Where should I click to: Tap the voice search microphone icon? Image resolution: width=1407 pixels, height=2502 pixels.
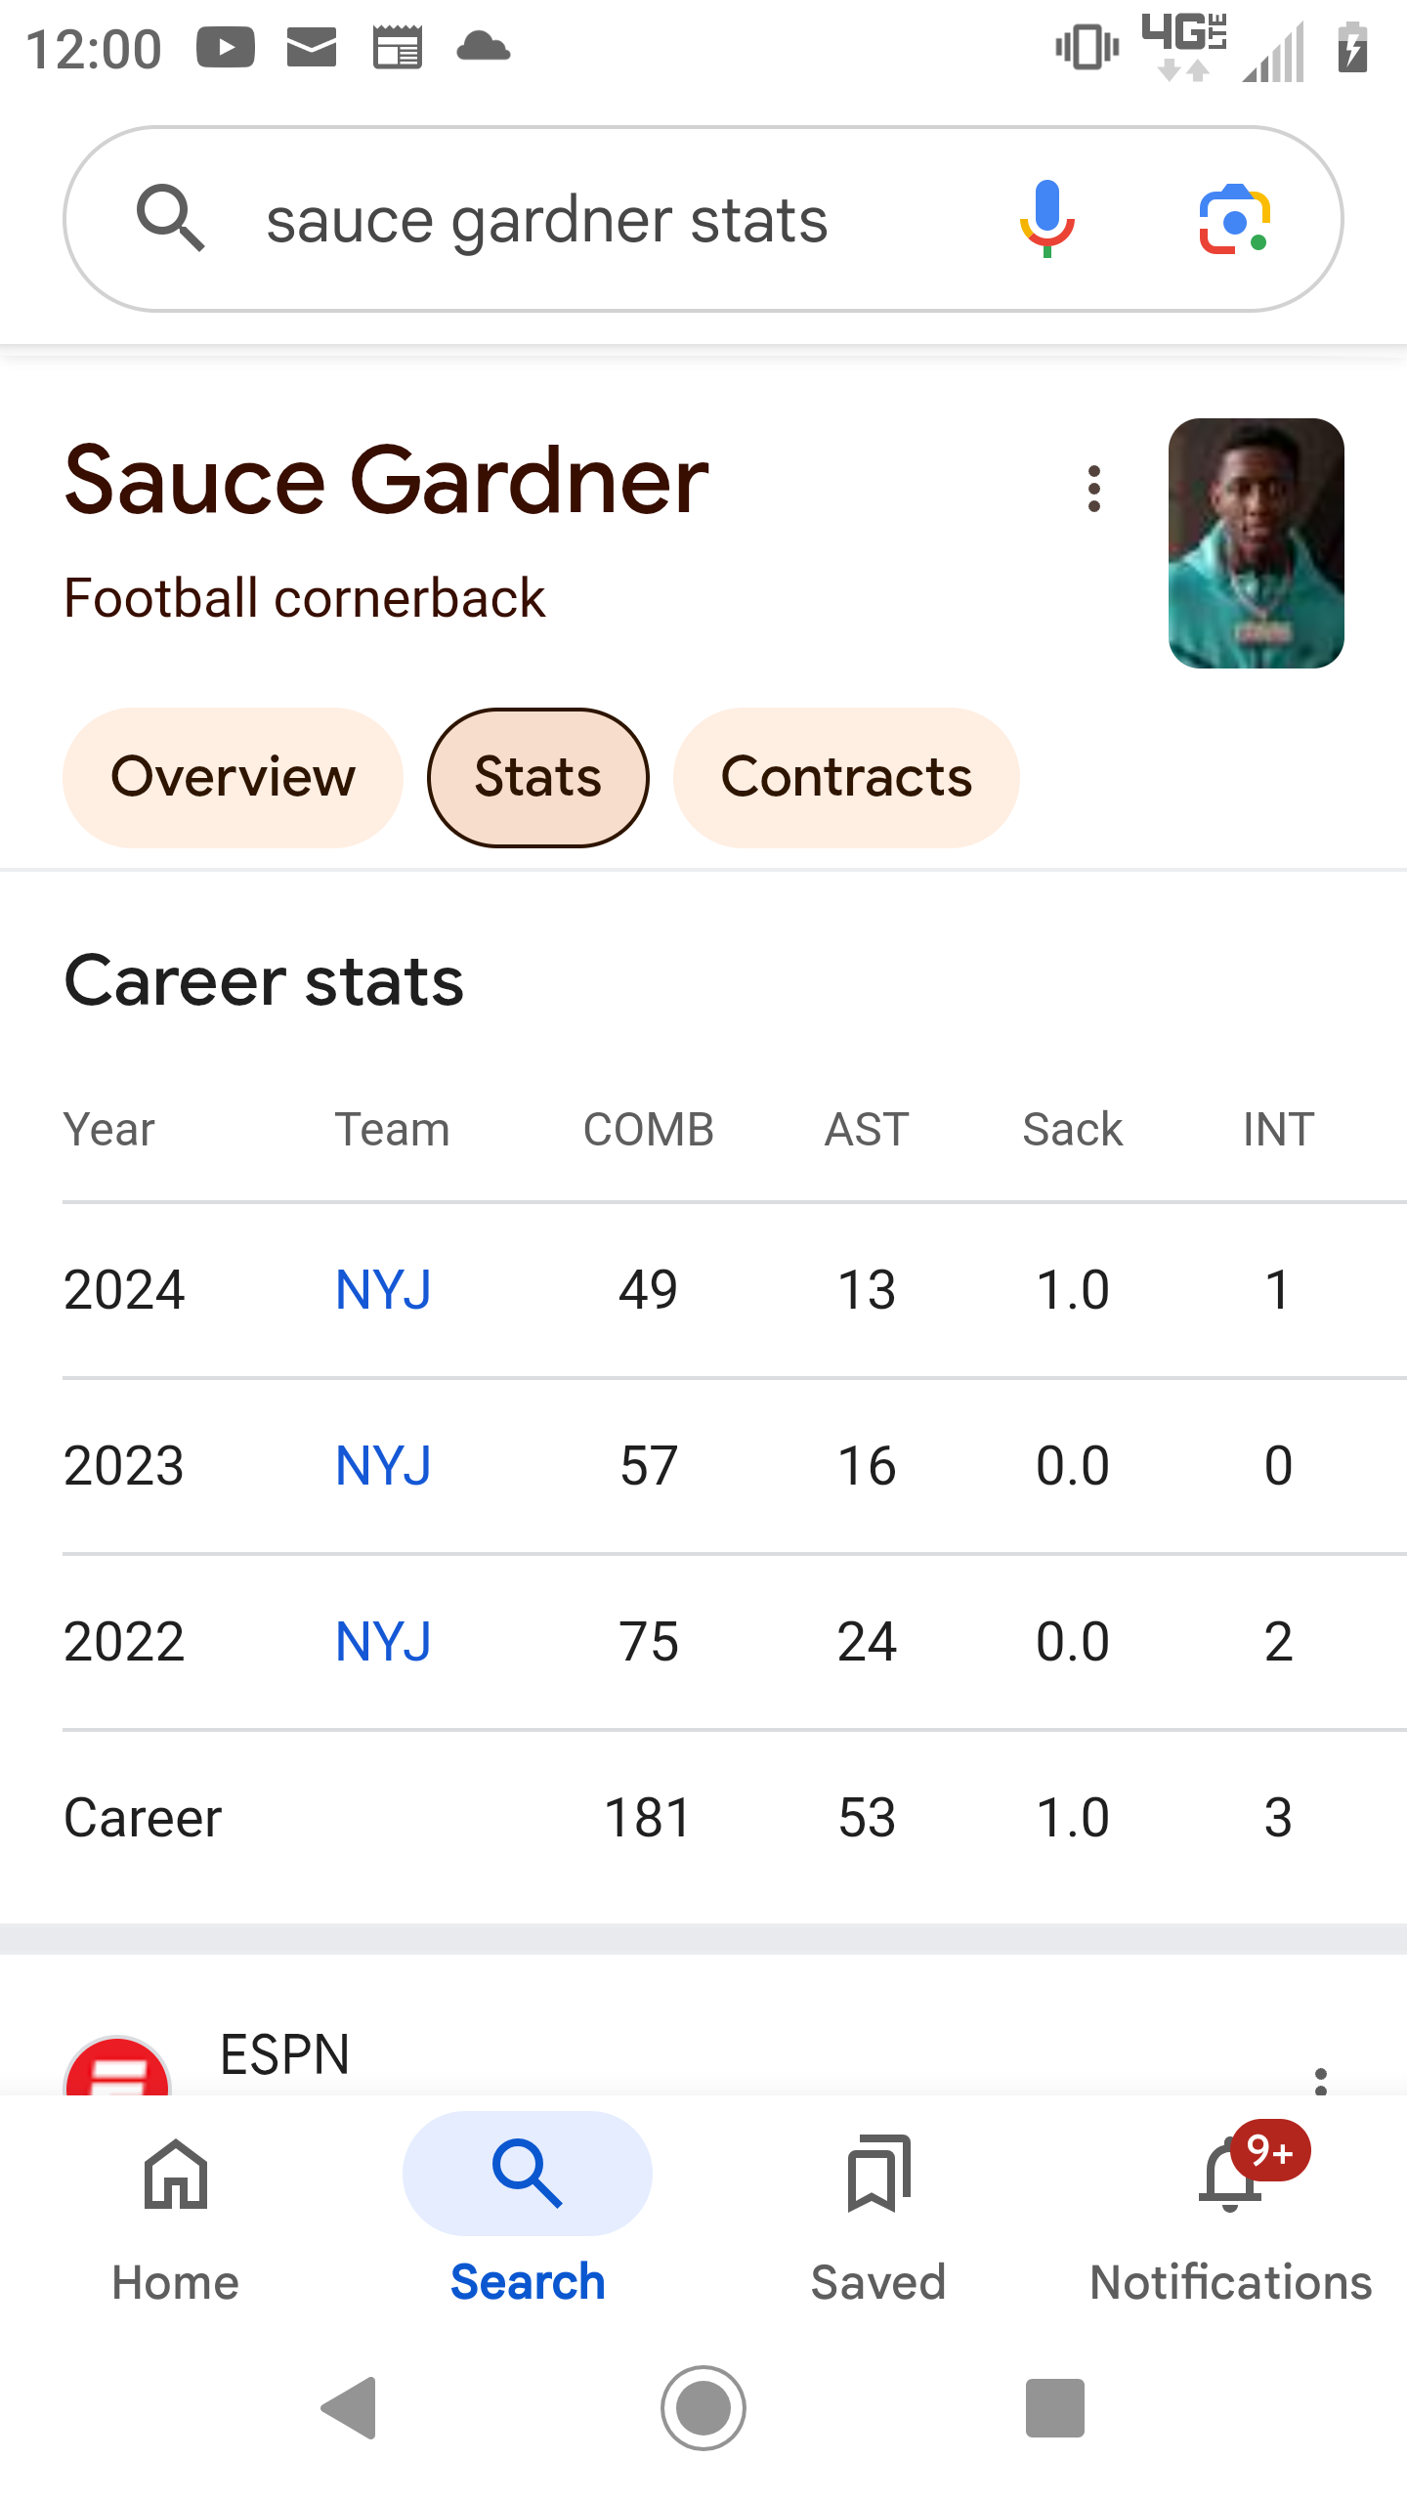click(x=1046, y=219)
